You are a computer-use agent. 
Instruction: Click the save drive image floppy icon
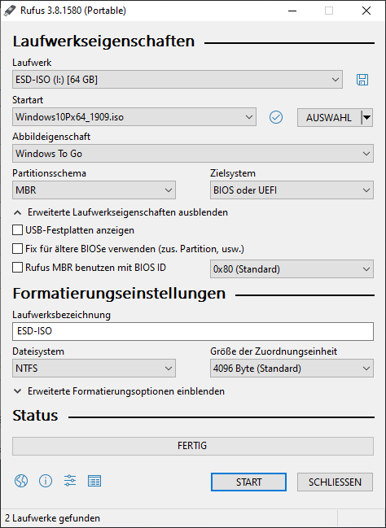(362, 80)
